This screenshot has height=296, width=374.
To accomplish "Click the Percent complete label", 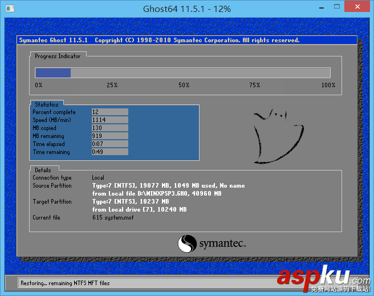I will point(54,112).
